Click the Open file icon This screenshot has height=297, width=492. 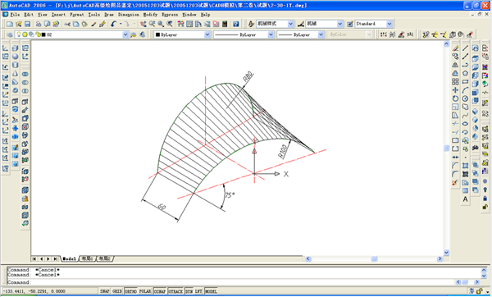pos(19,24)
